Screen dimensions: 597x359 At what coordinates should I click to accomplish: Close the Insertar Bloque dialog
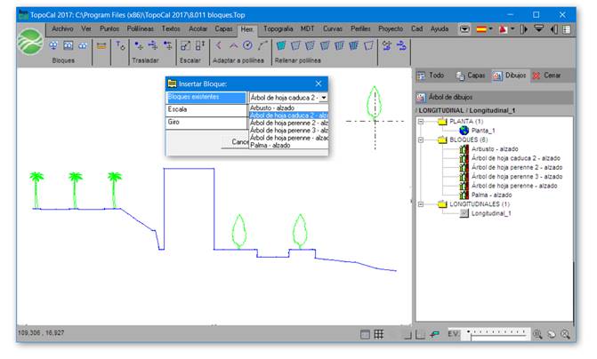[x=319, y=84]
